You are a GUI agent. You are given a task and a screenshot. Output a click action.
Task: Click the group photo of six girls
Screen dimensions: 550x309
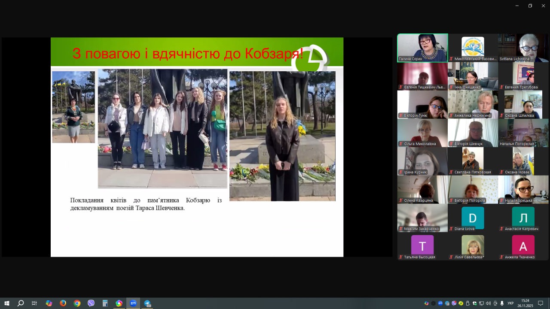click(162, 128)
